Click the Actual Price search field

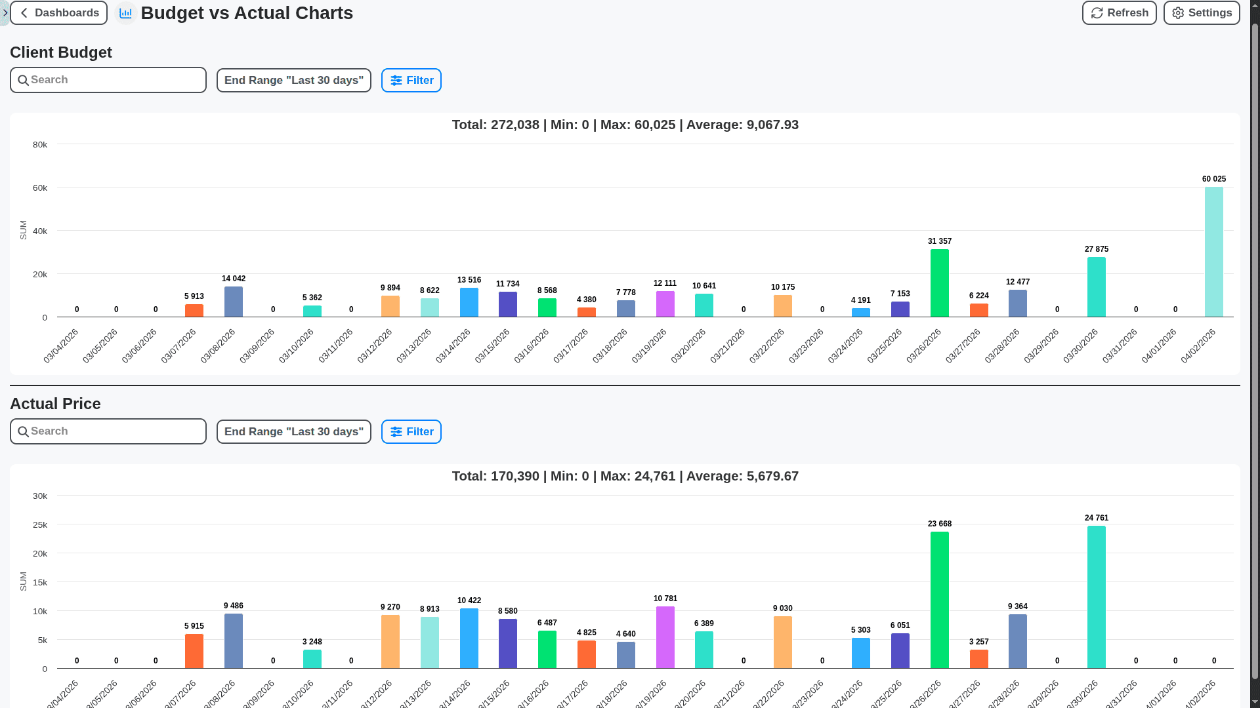[108, 431]
